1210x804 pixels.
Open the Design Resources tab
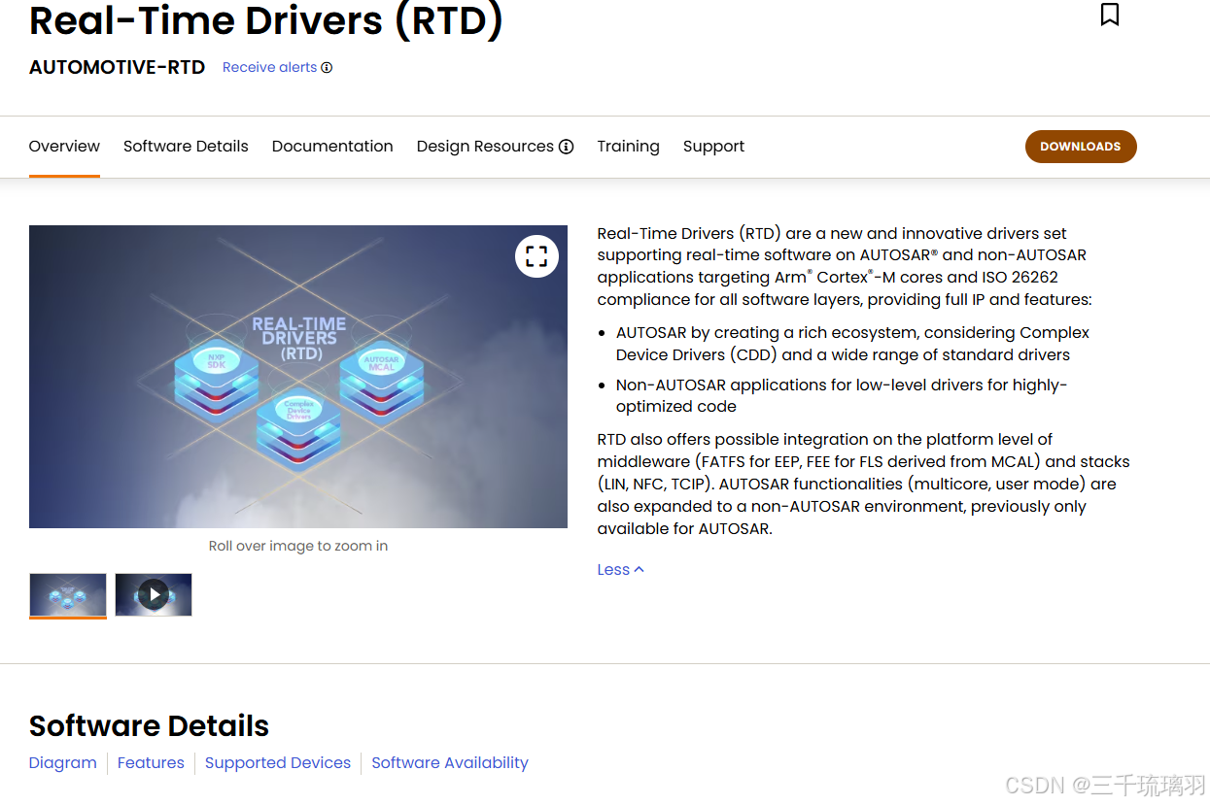click(x=485, y=147)
